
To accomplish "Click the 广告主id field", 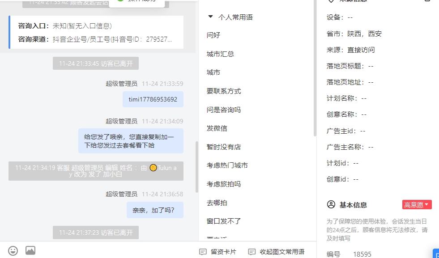I will tap(346, 131).
